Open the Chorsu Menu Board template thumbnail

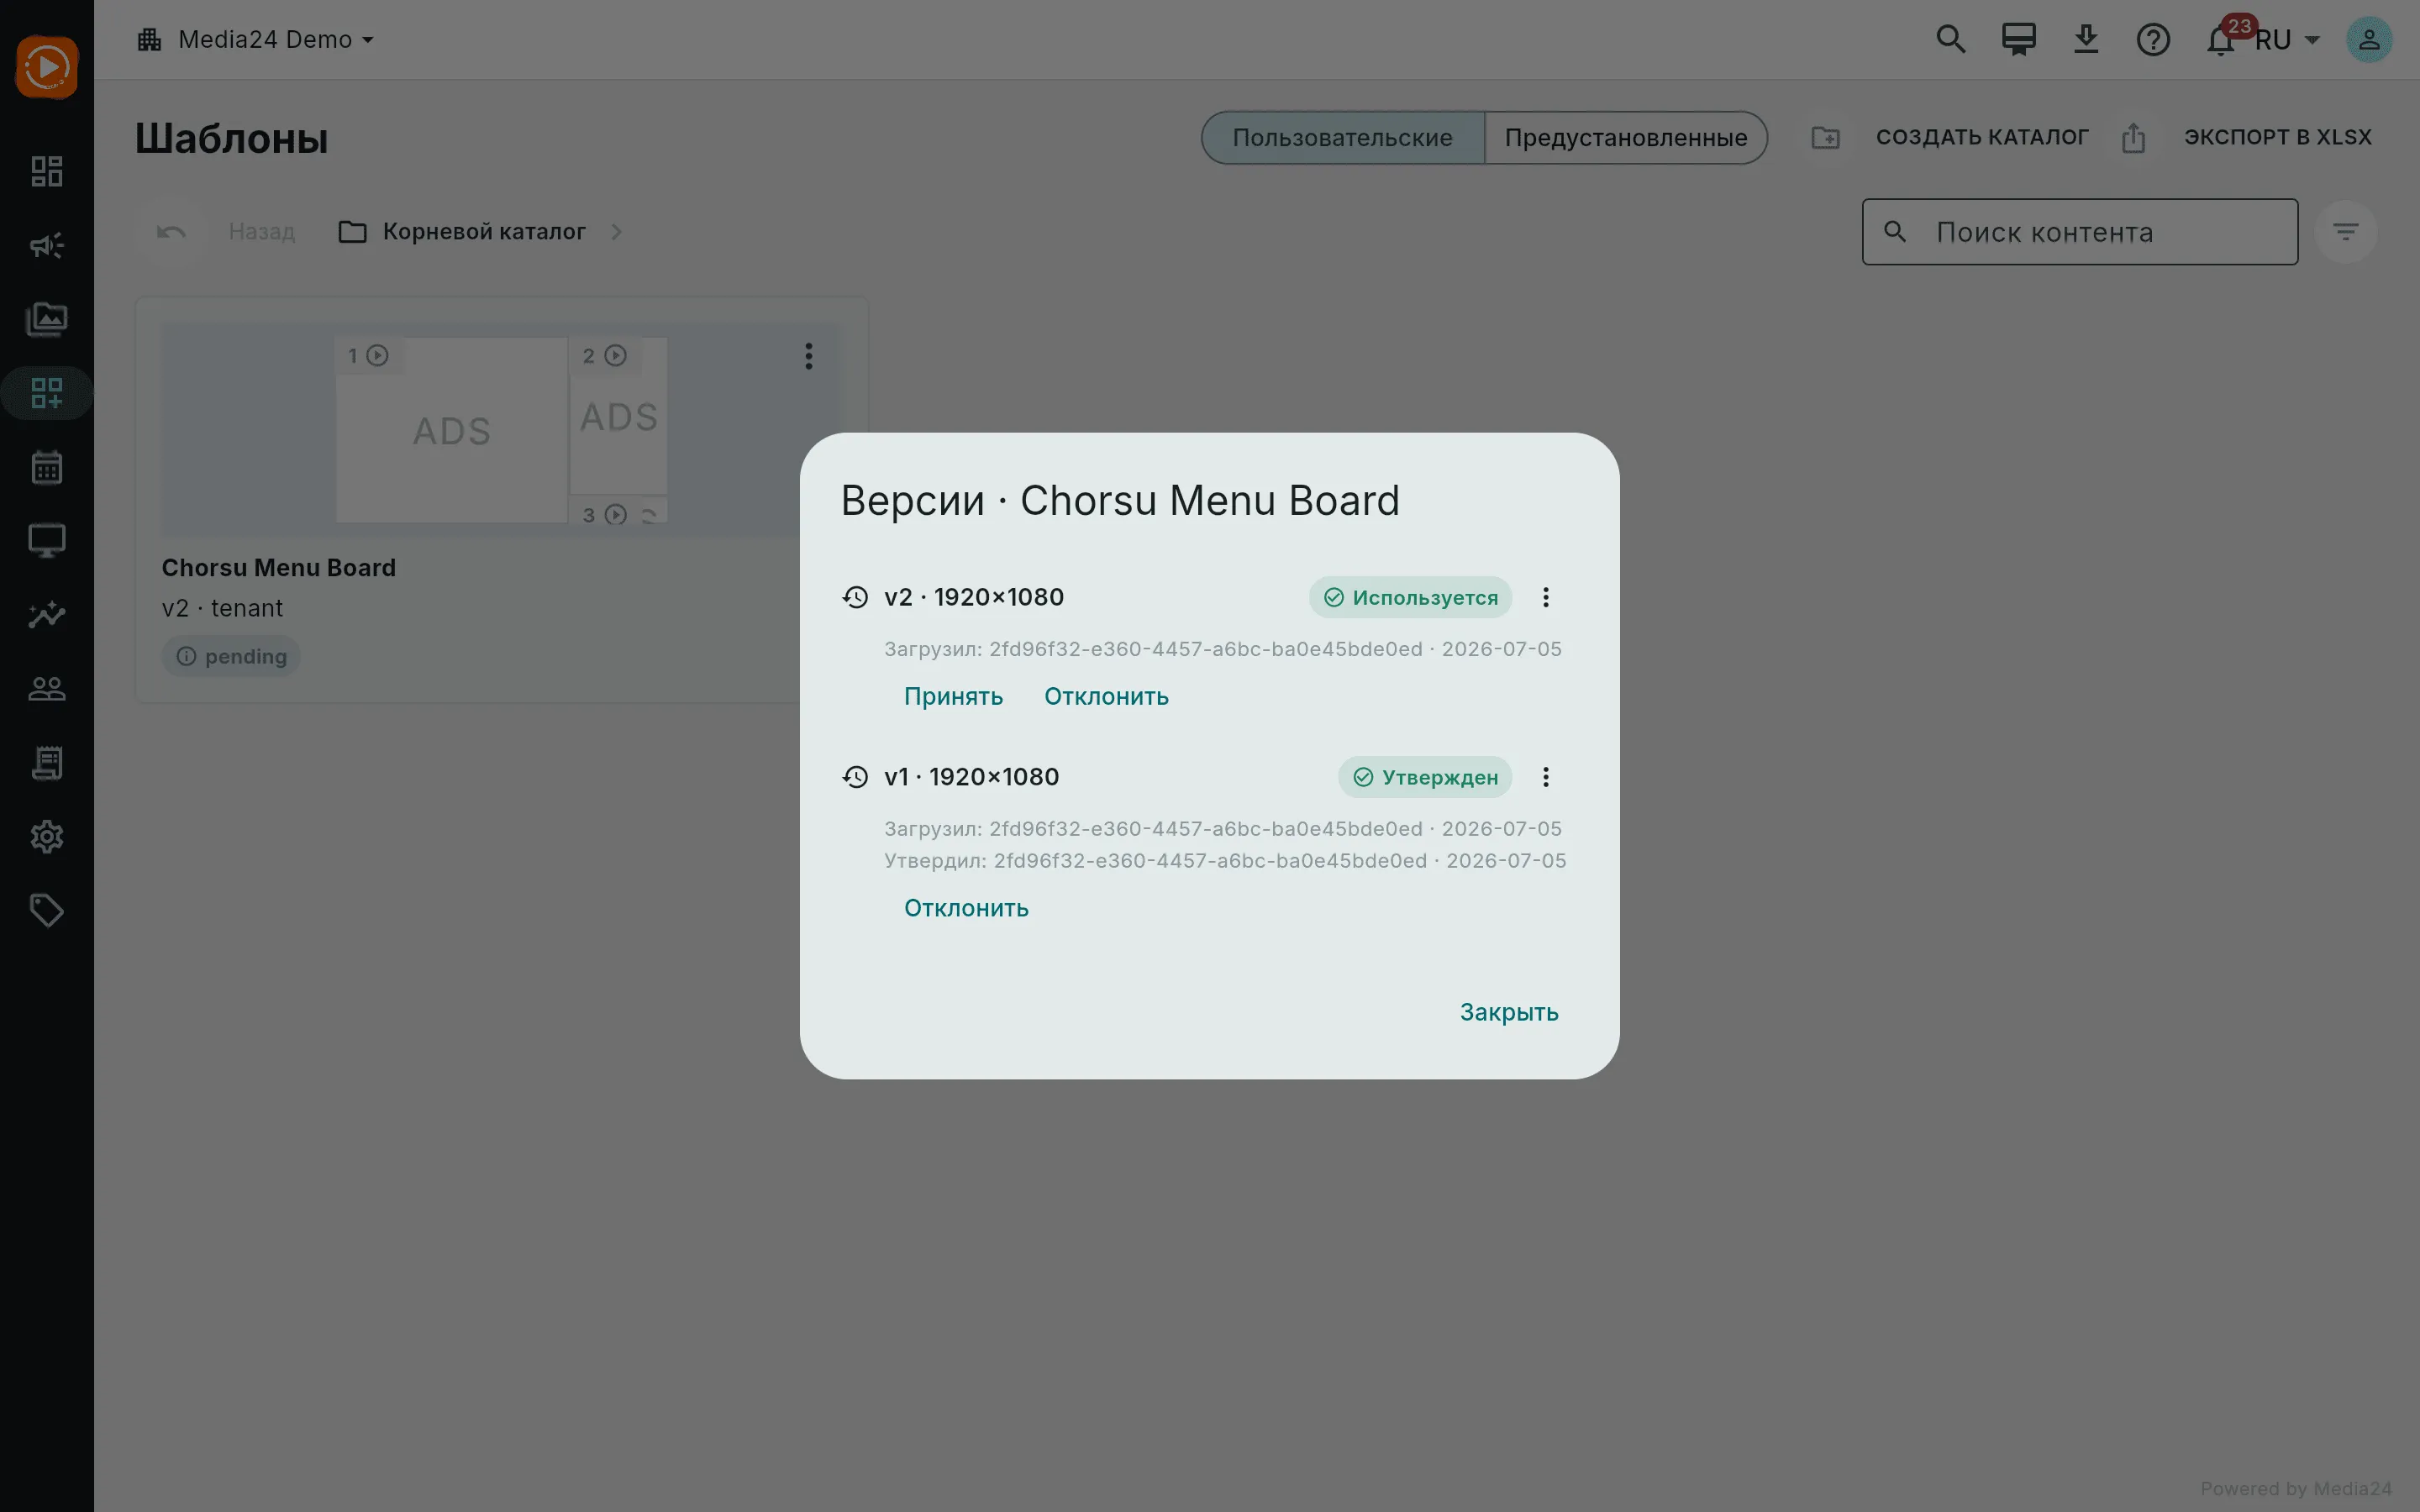click(x=502, y=429)
